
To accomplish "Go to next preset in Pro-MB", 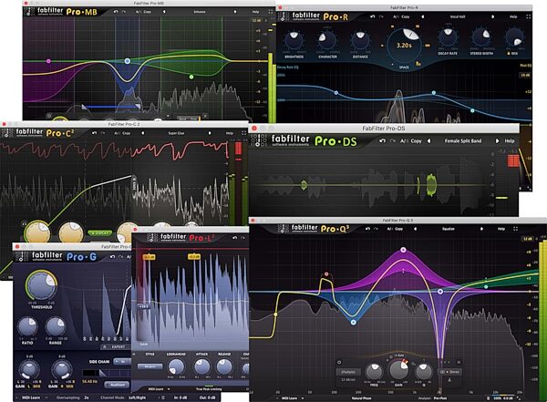I will click(235, 12).
